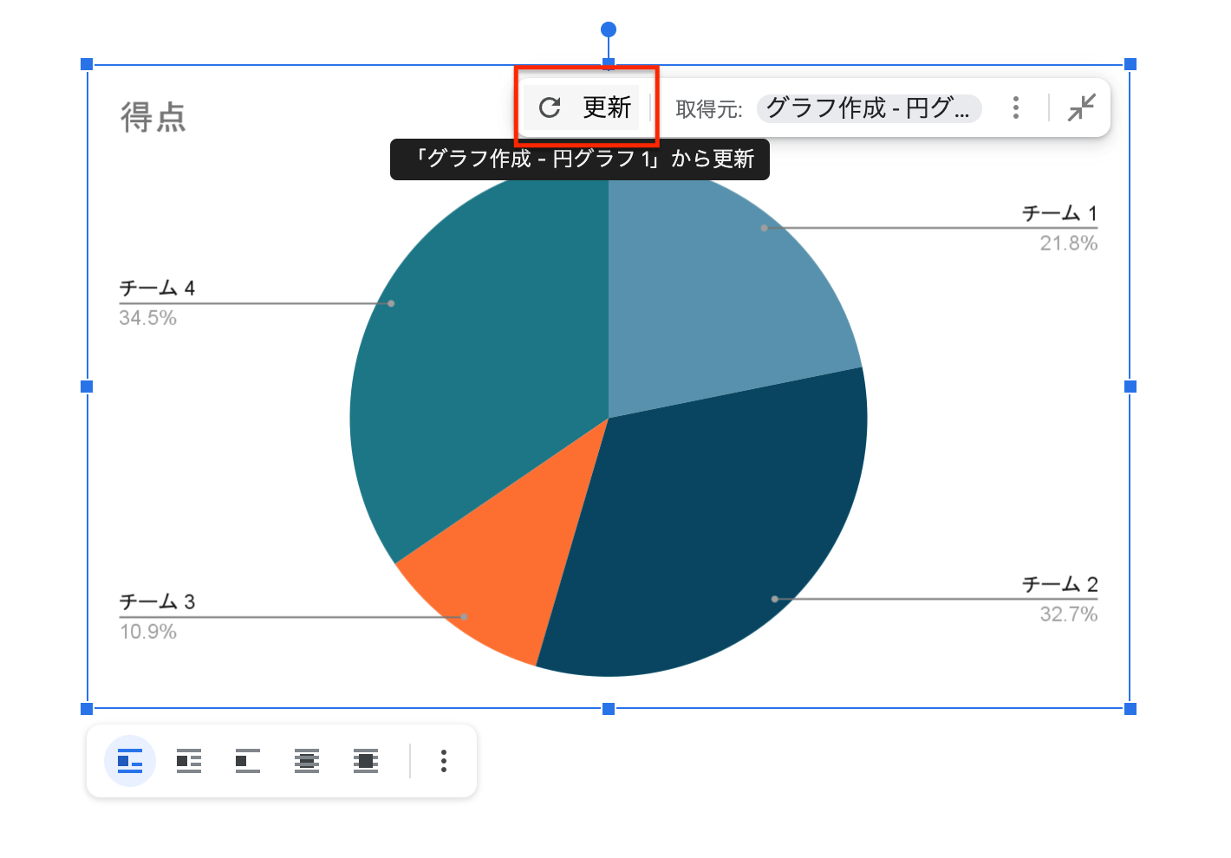The height and width of the screenshot is (858, 1231).
Task: Select the chart title 得点
Action: pos(153,118)
